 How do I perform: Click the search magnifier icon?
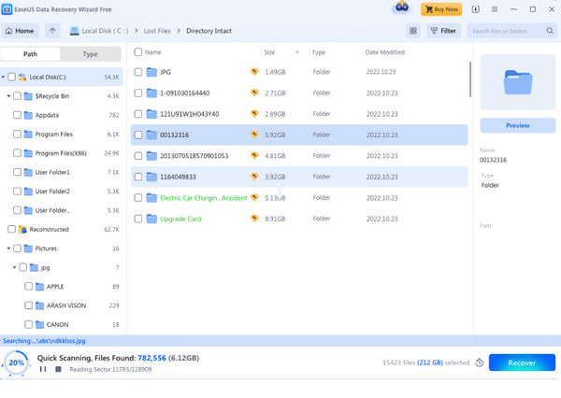550,31
